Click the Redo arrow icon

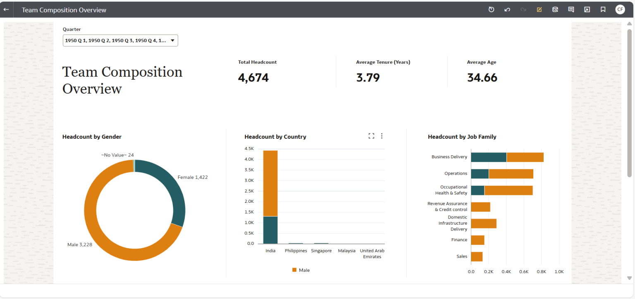[x=523, y=9]
